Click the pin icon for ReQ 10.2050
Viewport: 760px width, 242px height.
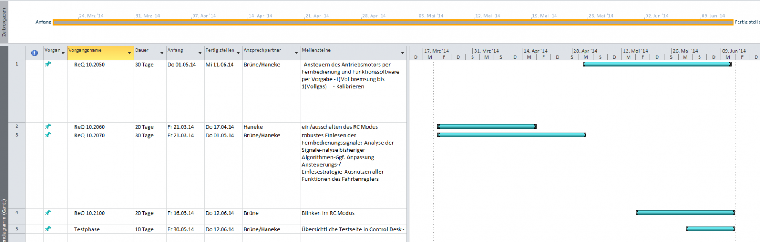48,64
